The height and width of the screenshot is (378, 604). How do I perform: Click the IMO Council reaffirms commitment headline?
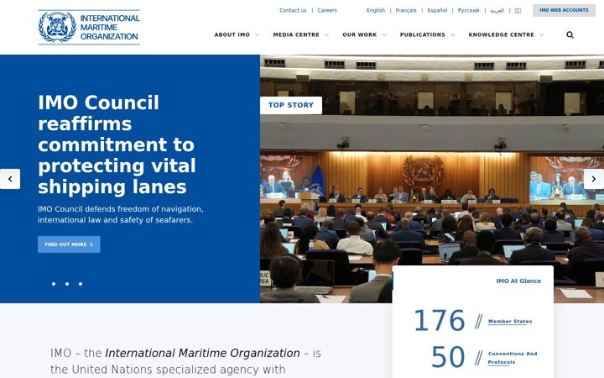pyautogui.click(x=117, y=144)
